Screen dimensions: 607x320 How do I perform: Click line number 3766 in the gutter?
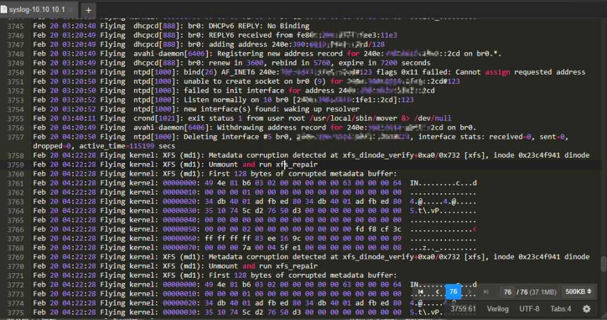coord(16,230)
